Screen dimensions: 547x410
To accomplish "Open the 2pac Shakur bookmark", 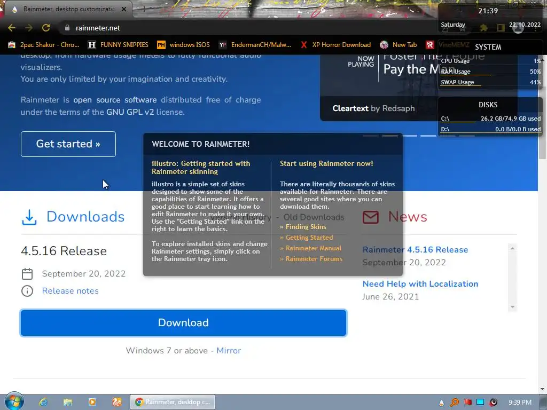I will point(44,45).
